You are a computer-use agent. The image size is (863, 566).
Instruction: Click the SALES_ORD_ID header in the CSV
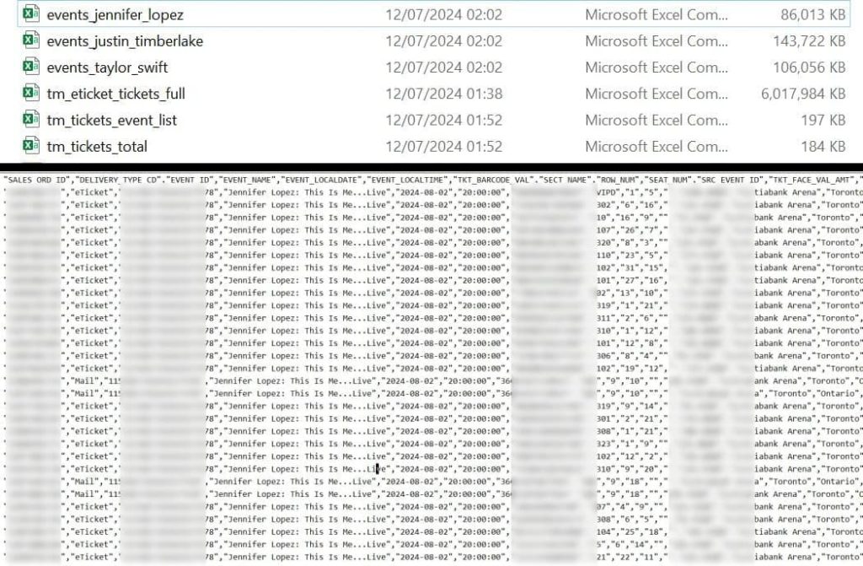[x=35, y=180]
